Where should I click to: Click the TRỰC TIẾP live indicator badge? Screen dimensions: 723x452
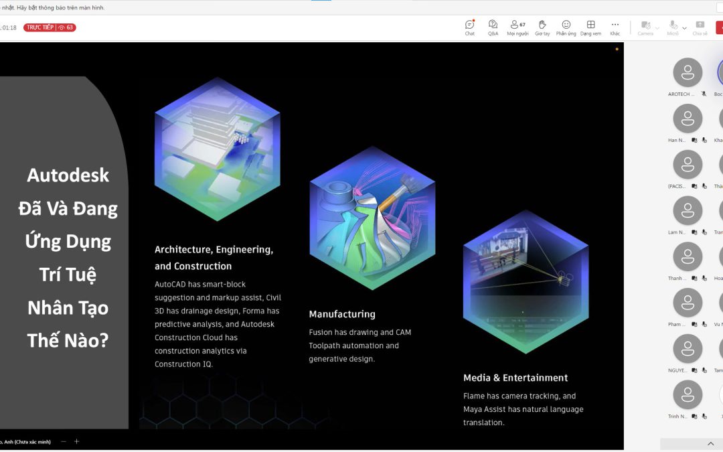(x=50, y=27)
